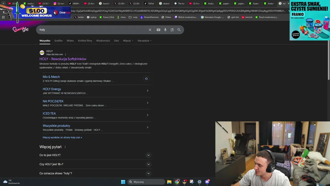Start voice search with the microphone icon
330x186 pixels.
coord(165,30)
